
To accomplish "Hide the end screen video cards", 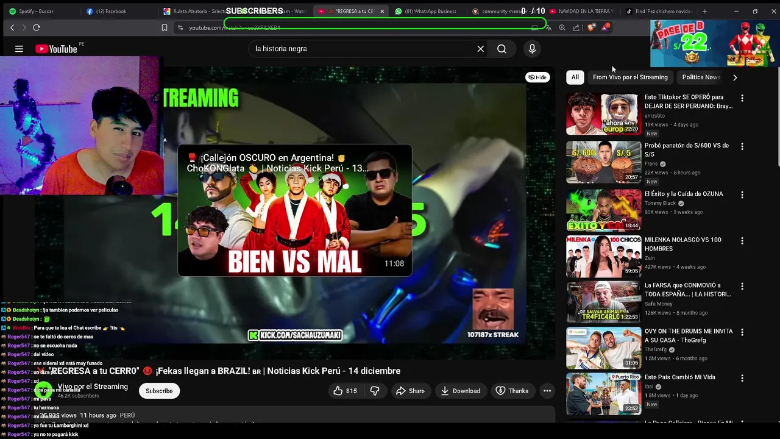I will 537,77.
